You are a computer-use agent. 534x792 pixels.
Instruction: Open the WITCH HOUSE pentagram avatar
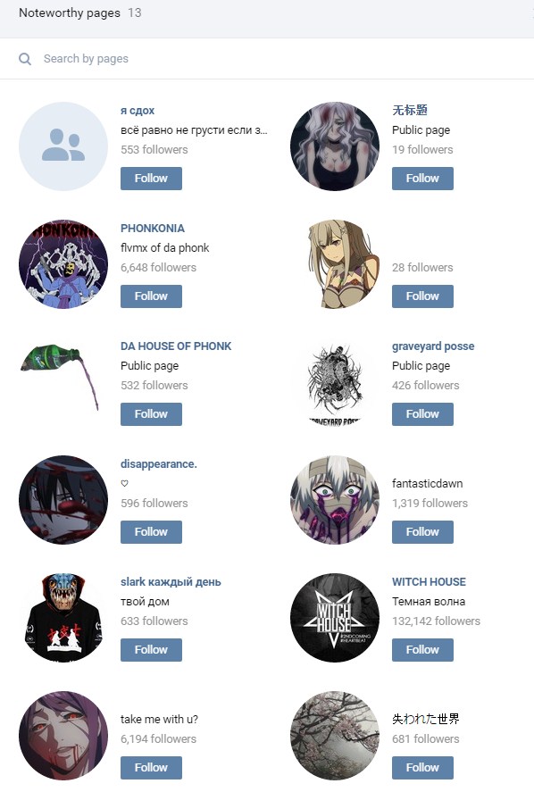pos(335,618)
